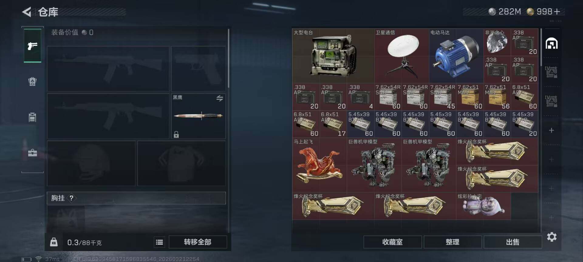Click the 转移全部 transfer all button
Image resolution: width=583 pixels, height=262 pixels.
coord(198,242)
